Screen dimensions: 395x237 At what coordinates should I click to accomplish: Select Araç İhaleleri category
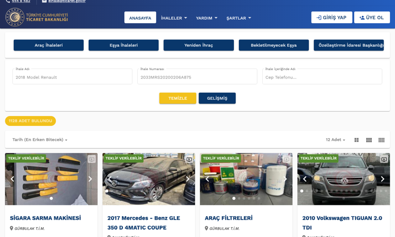[48, 45]
